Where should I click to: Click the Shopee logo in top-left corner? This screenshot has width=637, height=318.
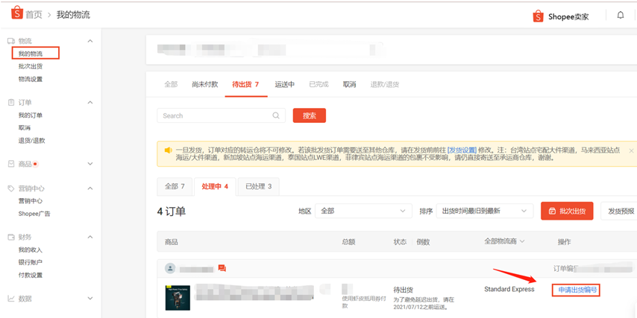pyautogui.click(x=16, y=14)
